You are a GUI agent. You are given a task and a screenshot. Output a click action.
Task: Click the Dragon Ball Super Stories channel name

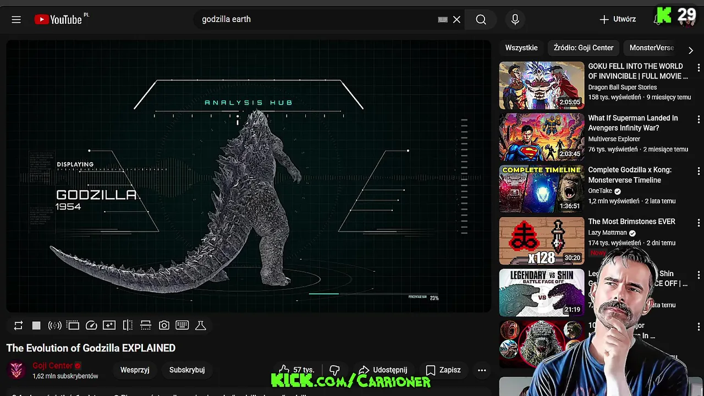click(x=622, y=87)
